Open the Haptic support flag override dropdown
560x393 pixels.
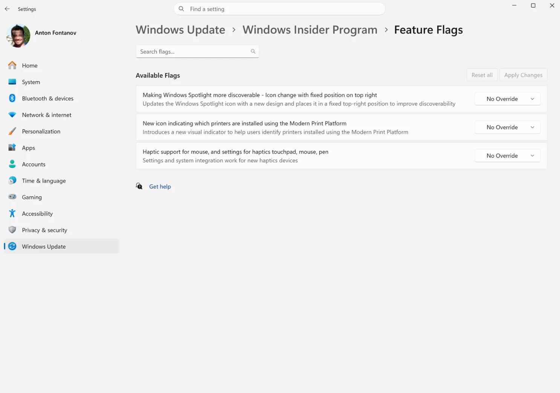507,156
